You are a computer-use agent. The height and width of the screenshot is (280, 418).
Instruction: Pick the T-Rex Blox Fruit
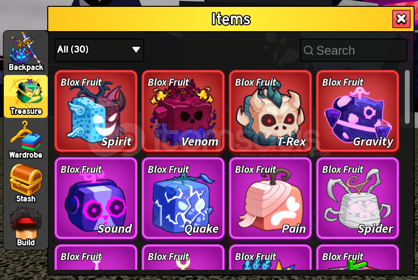click(270, 112)
